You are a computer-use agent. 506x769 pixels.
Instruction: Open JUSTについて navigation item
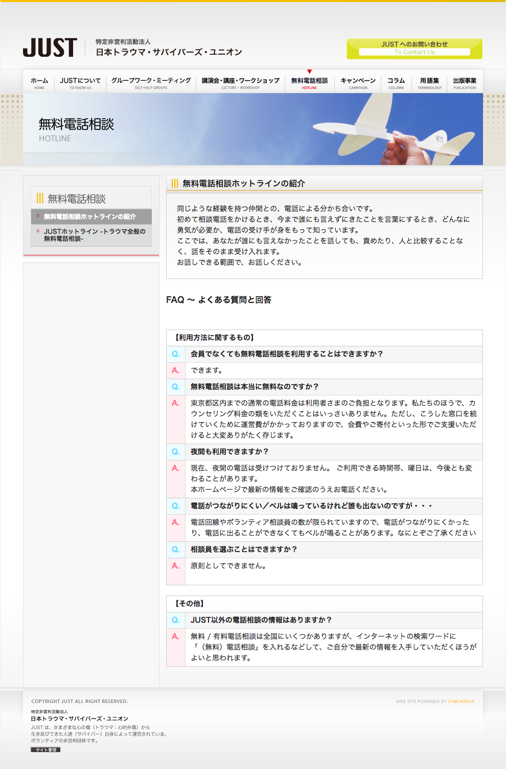tap(80, 83)
